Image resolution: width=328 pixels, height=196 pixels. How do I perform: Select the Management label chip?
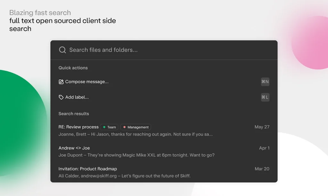tap(135, 127)
